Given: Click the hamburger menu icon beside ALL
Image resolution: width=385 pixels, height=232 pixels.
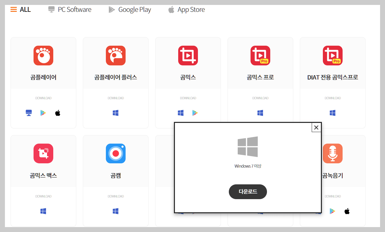Looking at the screenshot, I should click(x=14, y=10).
